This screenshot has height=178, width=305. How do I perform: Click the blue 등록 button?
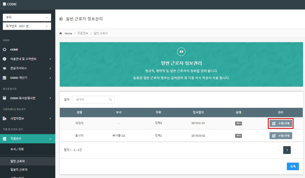tap(293, 166)
